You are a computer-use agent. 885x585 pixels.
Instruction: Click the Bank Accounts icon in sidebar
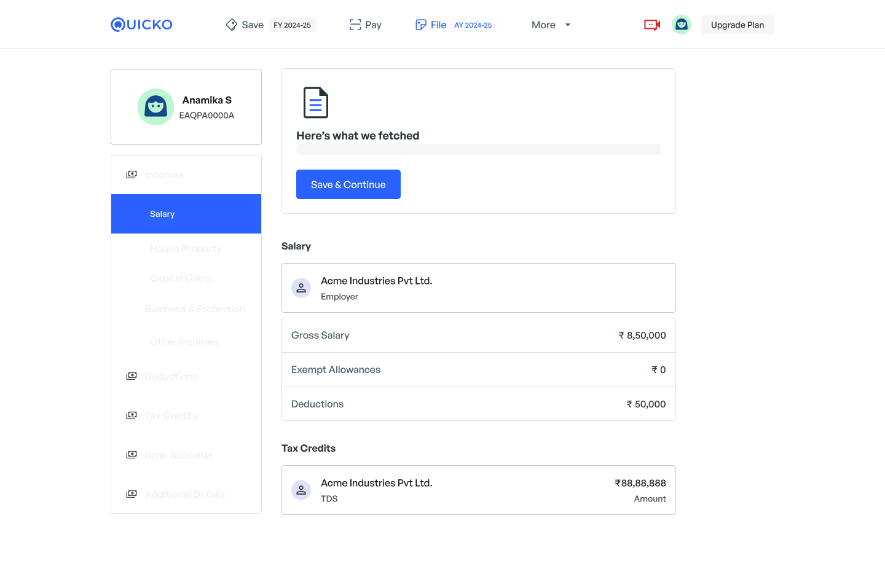(132, 455)
